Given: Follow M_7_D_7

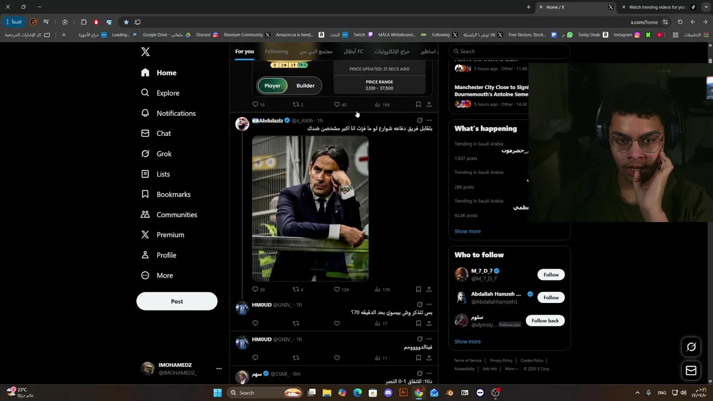Looking at the screenshot, I should (551, 275).
